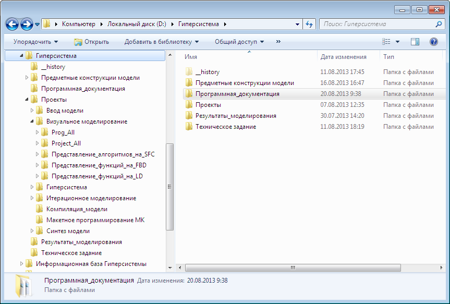Expand 'Представление_функций_на_FBD' tree node
This screenshot has height=304, width=450.
37,165
